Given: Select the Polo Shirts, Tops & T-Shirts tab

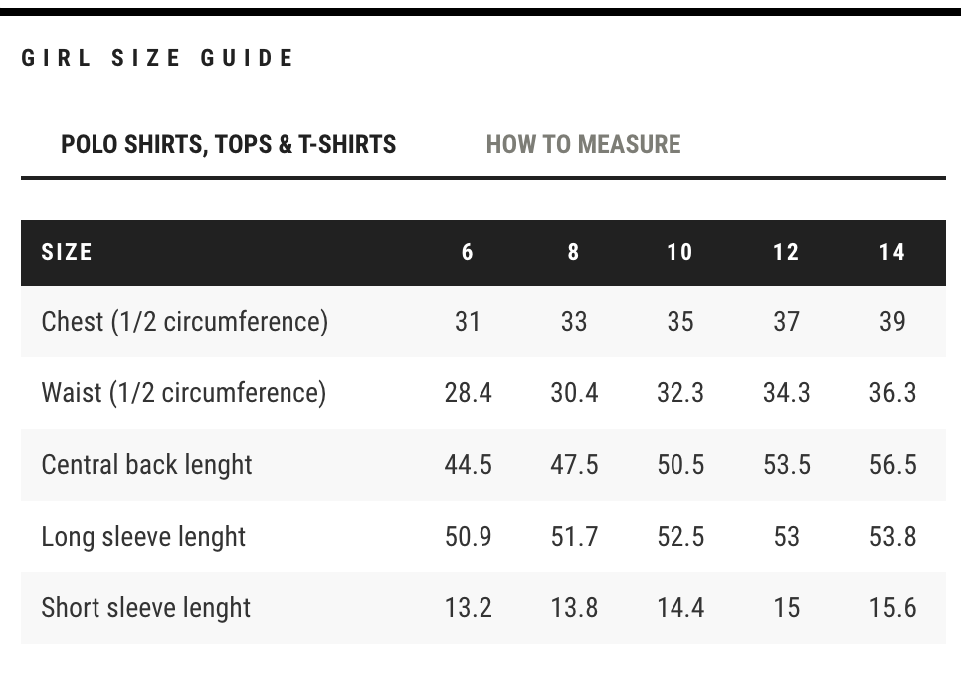Looking at the screenshot, I should coord(228,145).
